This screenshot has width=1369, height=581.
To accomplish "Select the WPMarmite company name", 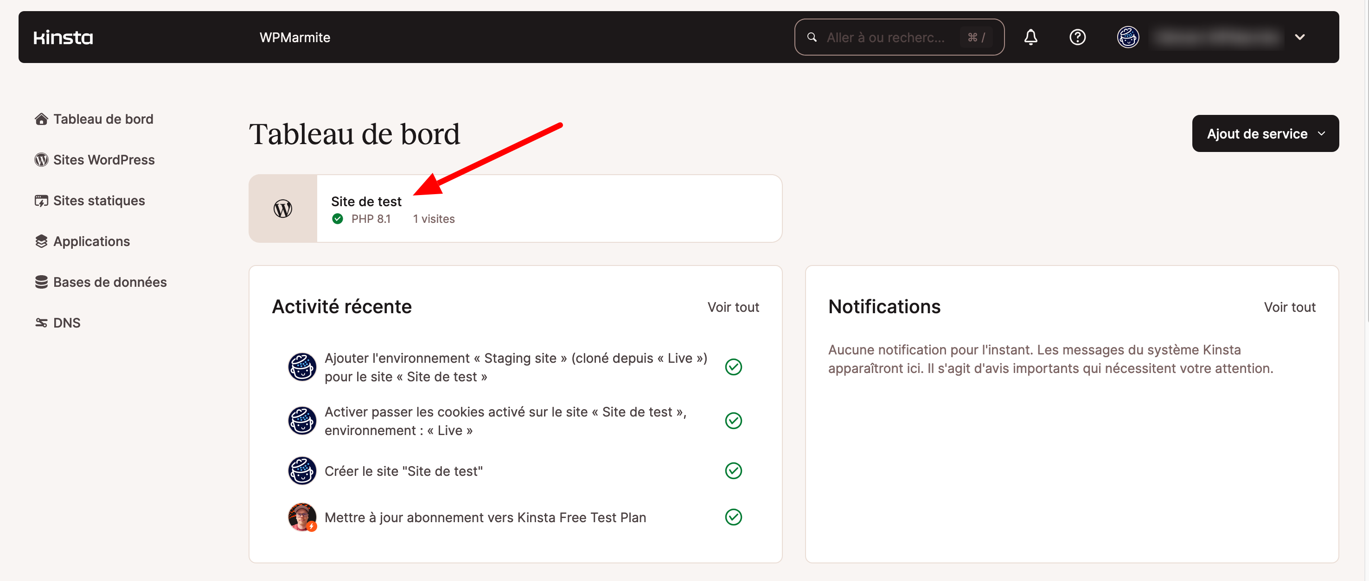I will pyautogui.click(x=295, y=37).
